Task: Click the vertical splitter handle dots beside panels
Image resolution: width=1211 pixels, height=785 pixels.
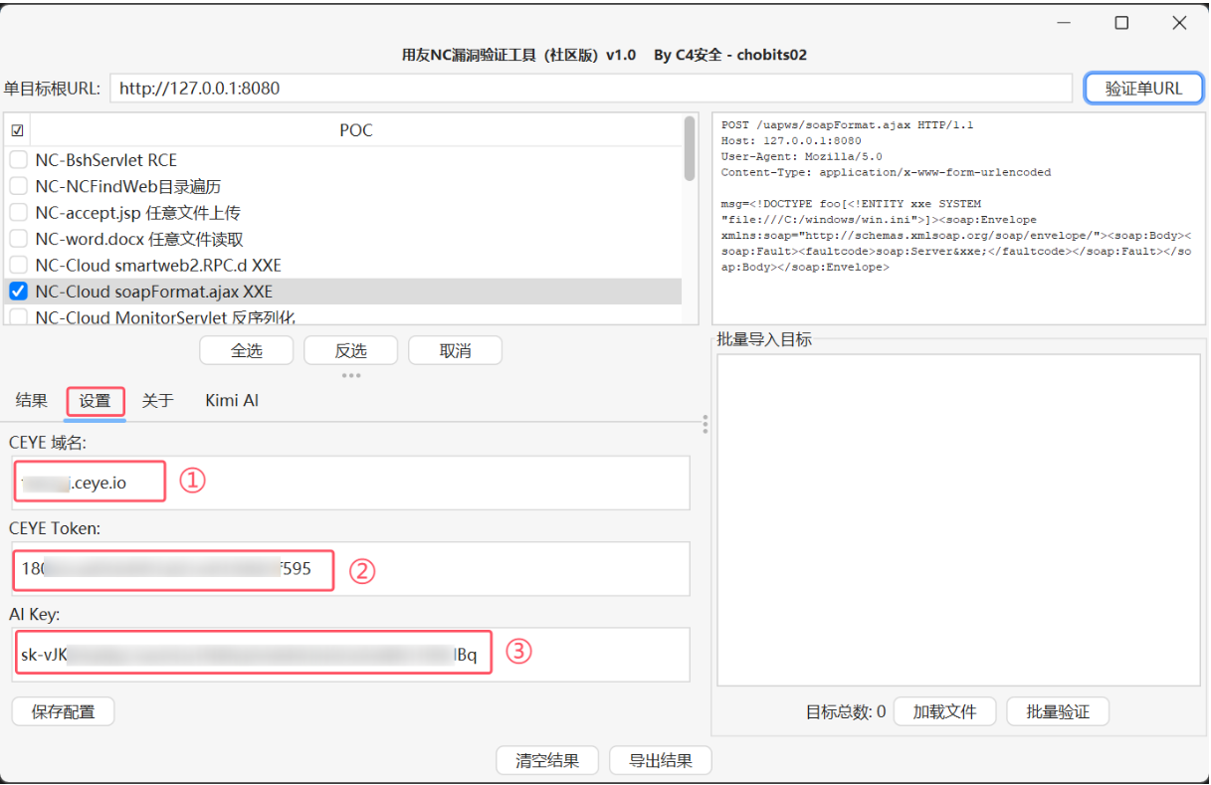Action: click(x=705, y=425)
